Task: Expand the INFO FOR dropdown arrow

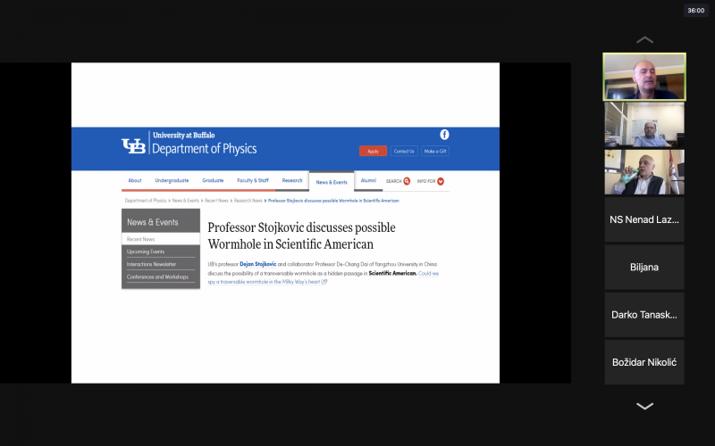Action: pyautogui.click(x=441, y=181)
